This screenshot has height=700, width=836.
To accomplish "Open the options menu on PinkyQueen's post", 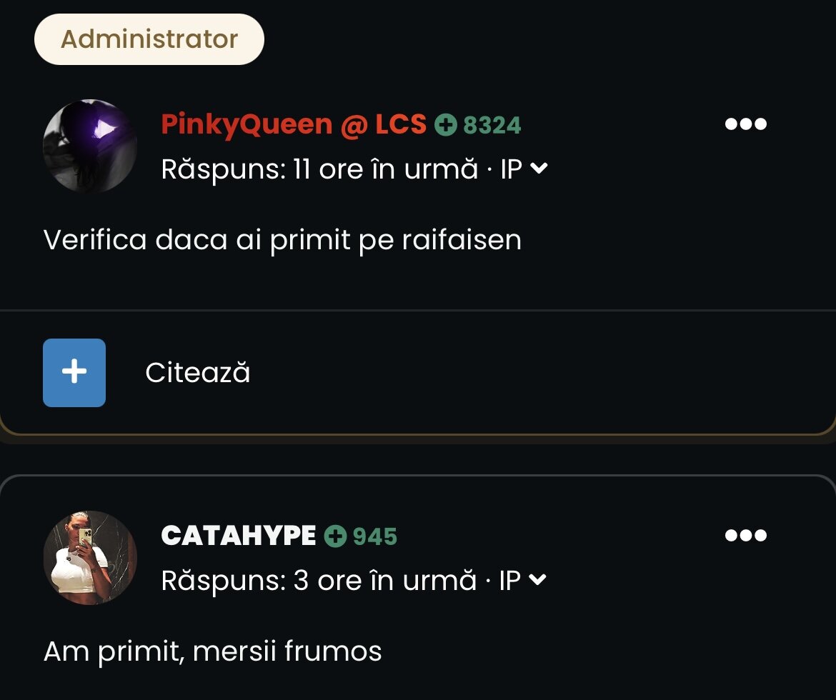I will 745,124.
